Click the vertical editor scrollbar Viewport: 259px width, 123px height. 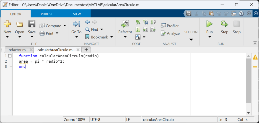tap(248, 81)
